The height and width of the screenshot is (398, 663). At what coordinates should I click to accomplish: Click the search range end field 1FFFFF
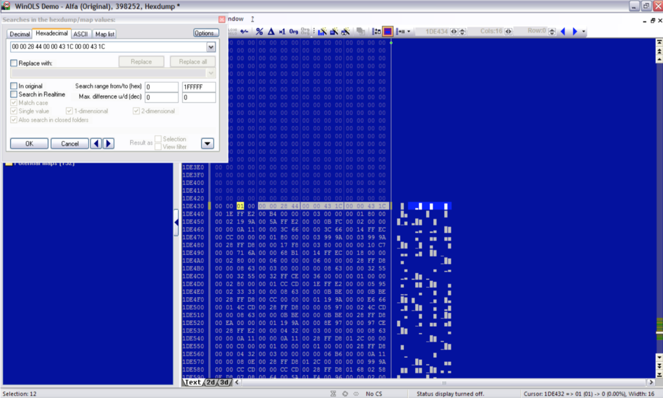[x=198, y=87]
